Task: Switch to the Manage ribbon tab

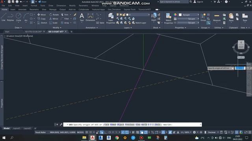Action: point(53,9)
